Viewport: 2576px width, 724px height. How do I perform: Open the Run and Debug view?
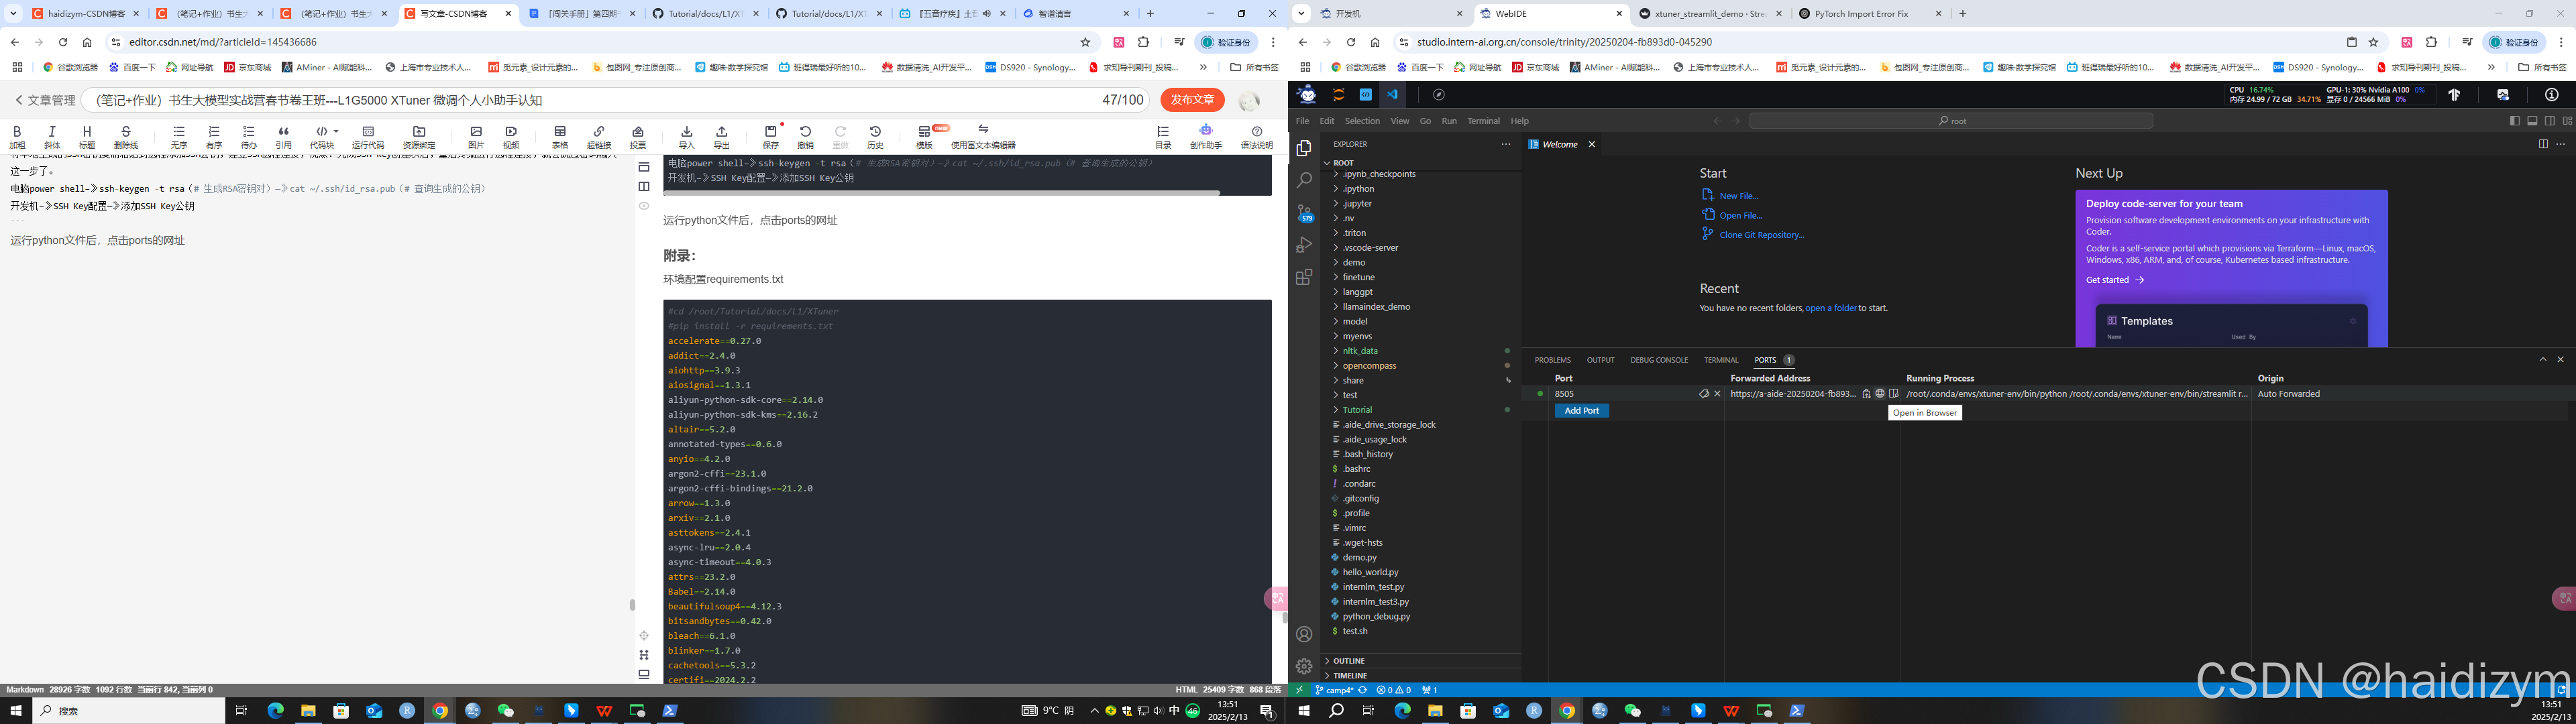point(1304,245)
